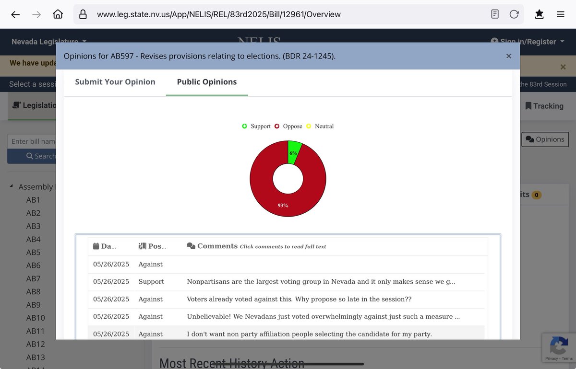Switch to Submit Your Opinion tab

(x=115, y=82)
